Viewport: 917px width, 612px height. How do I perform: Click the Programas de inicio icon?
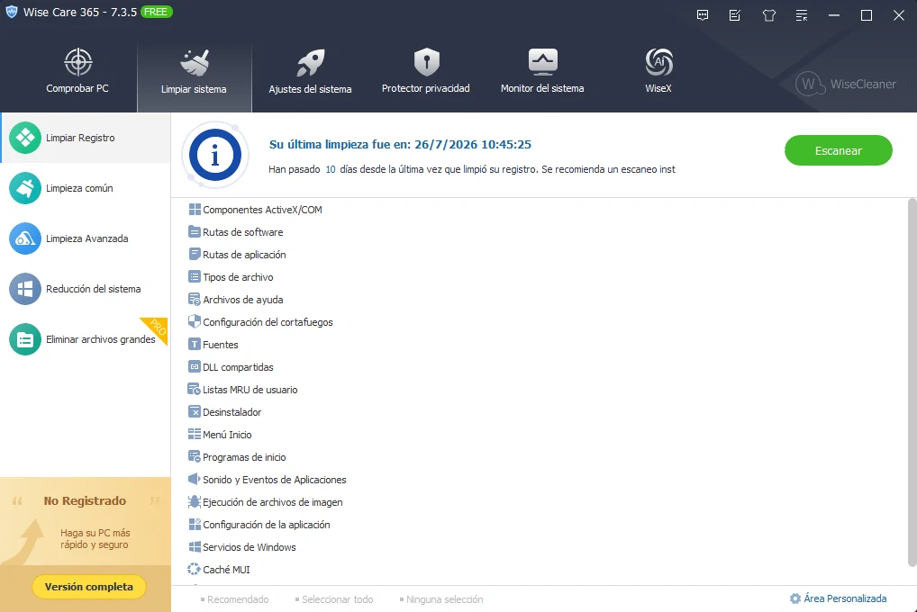(195, 456)
